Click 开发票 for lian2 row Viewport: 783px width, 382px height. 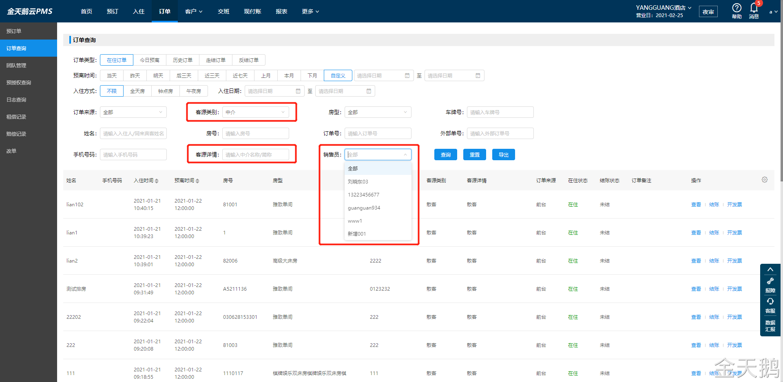pos(734,261)
